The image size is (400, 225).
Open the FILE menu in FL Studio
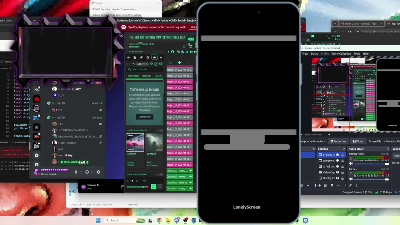click(132, 37)
